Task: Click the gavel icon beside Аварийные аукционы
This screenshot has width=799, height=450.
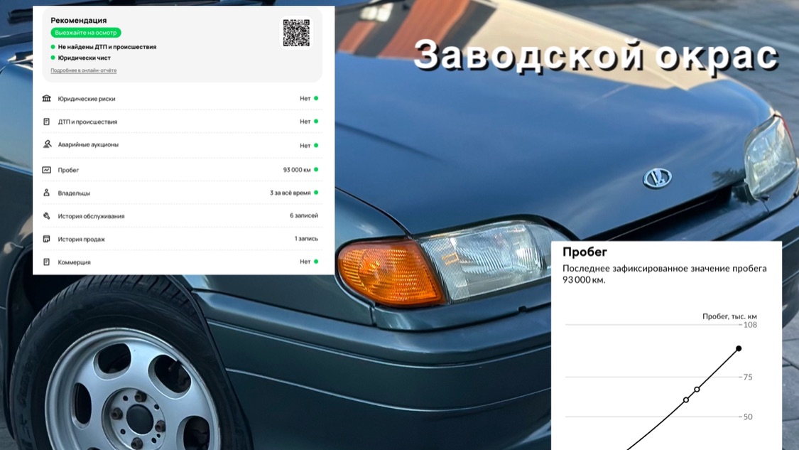Action: click(47, 144)
